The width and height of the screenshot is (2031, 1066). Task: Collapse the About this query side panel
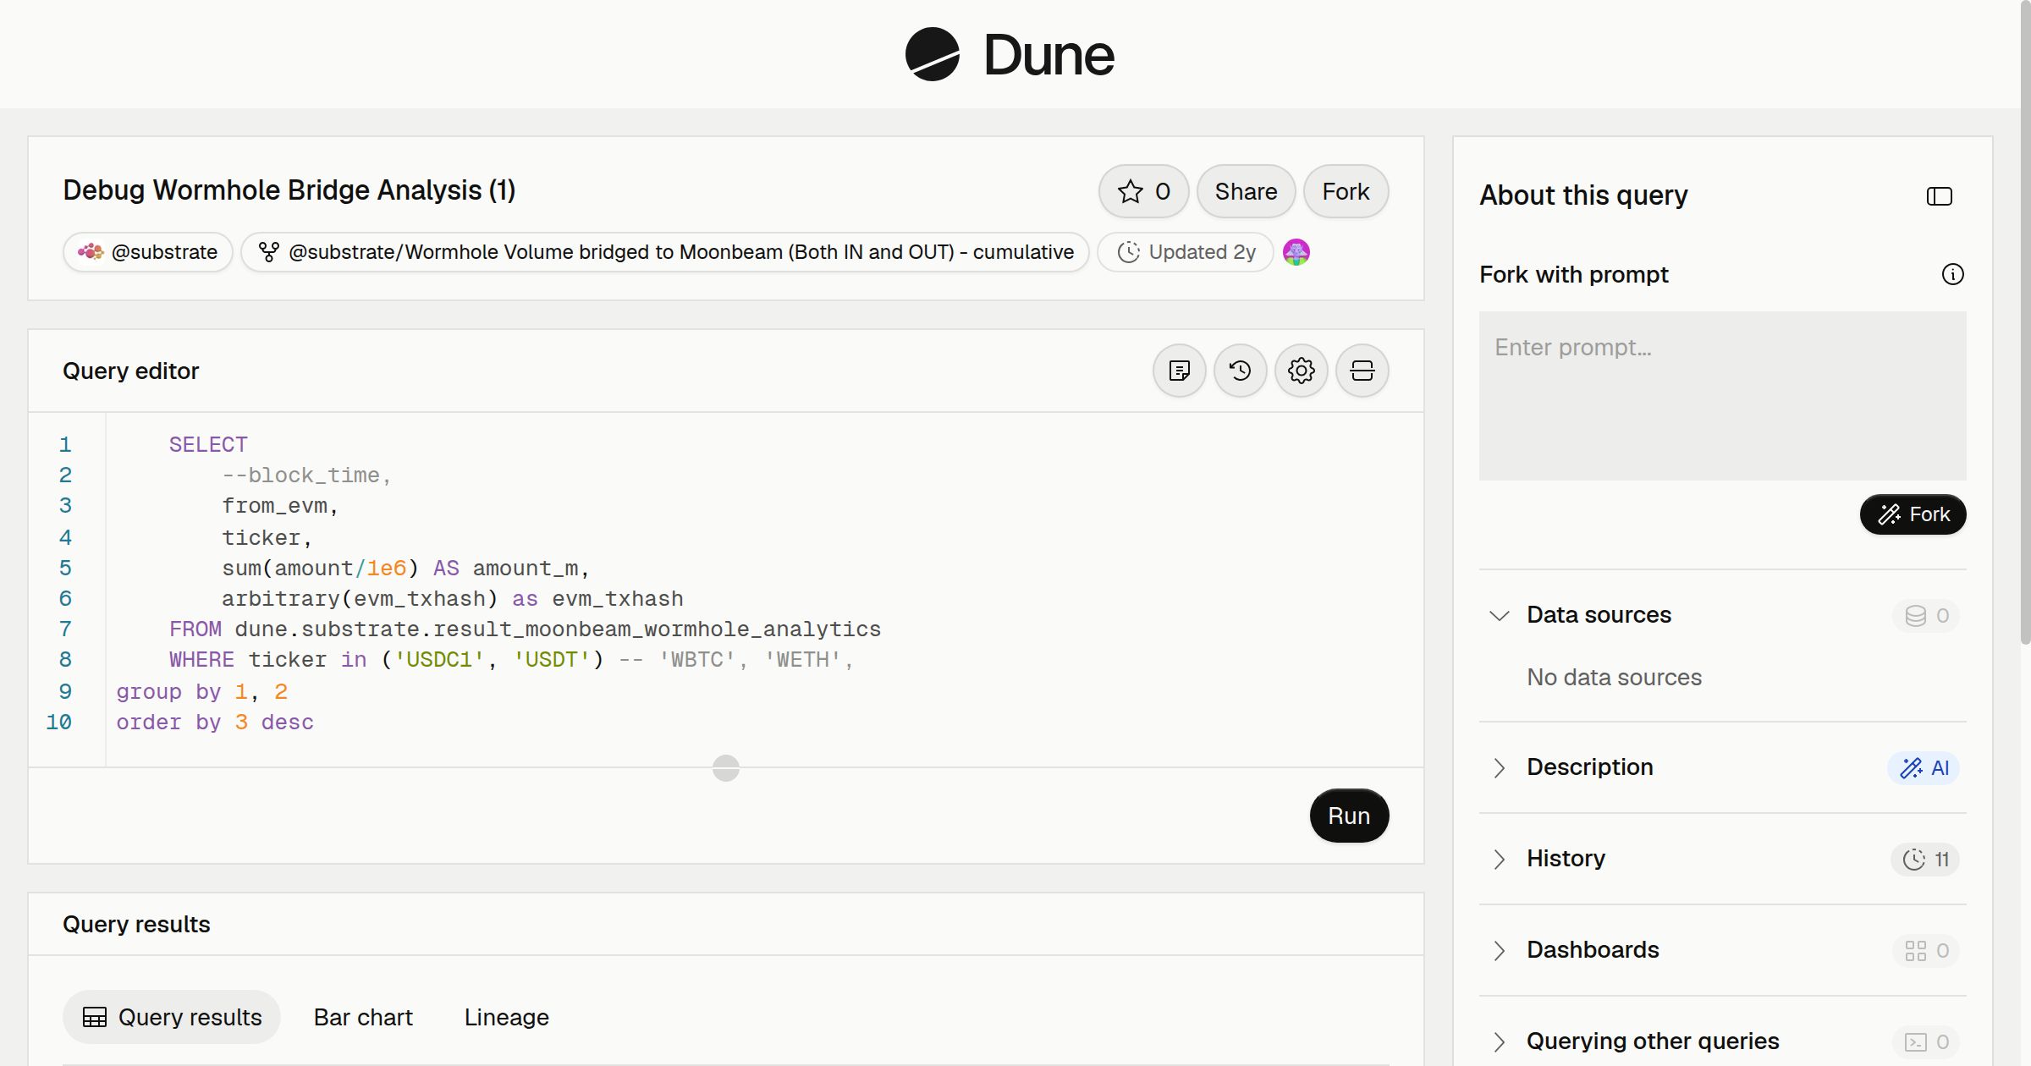click(x=1939, y=196)
